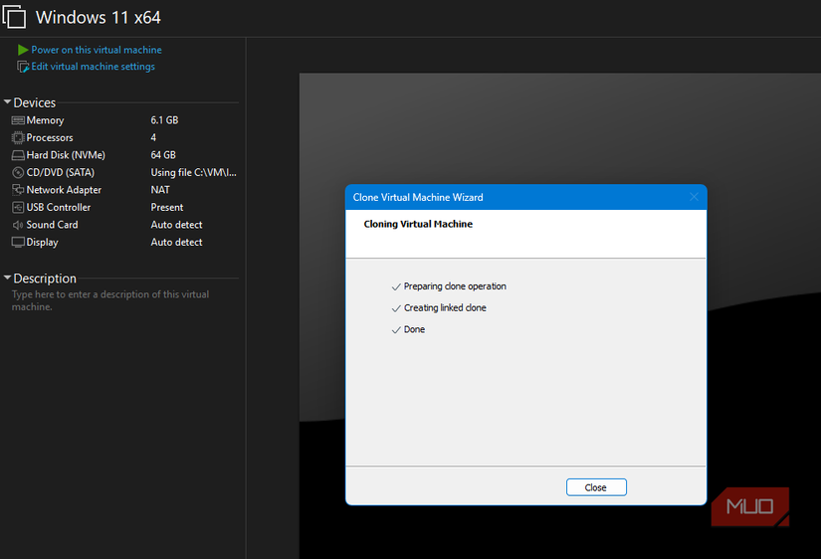This screenshot has height=559, width=821.
Task: Click the Windows 11 x64 title text
Action: (x=98, y=17)
